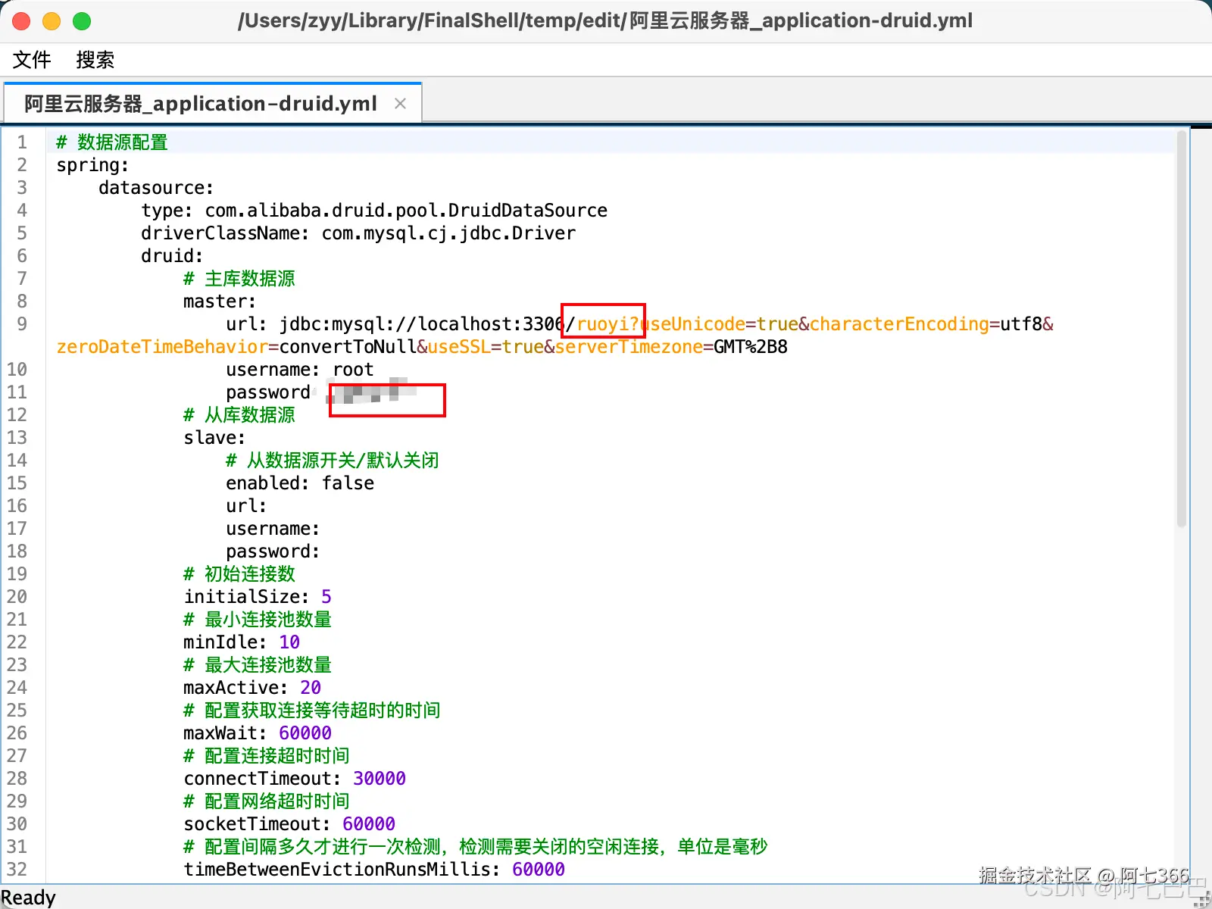The image size is (1212, 909).
Task: Click the 'username: root' line
Action: [x=300, y=370]
